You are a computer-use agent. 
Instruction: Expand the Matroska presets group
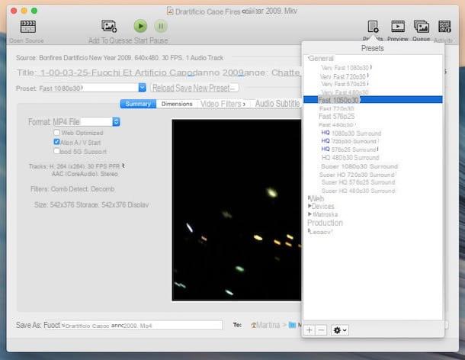(309, 214)
